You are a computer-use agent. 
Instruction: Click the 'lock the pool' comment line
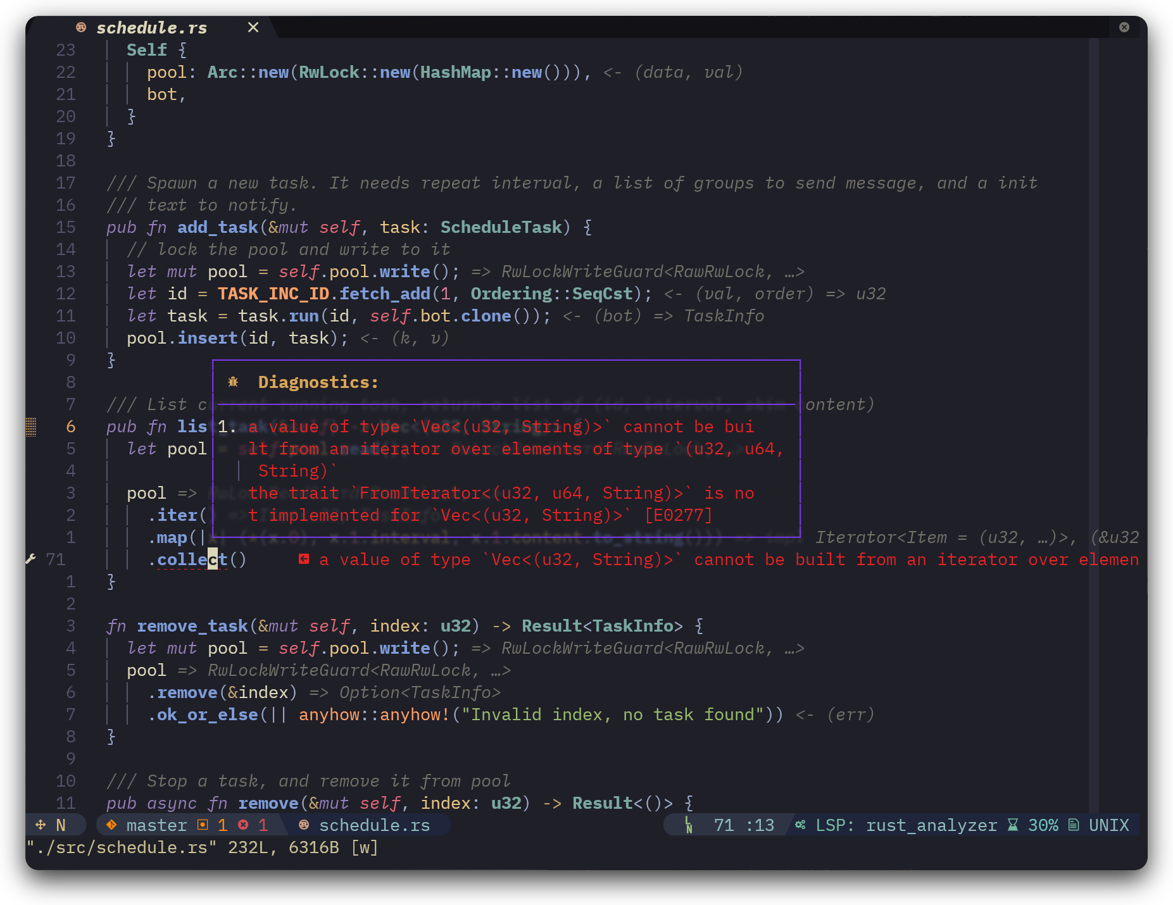point(288,249)
